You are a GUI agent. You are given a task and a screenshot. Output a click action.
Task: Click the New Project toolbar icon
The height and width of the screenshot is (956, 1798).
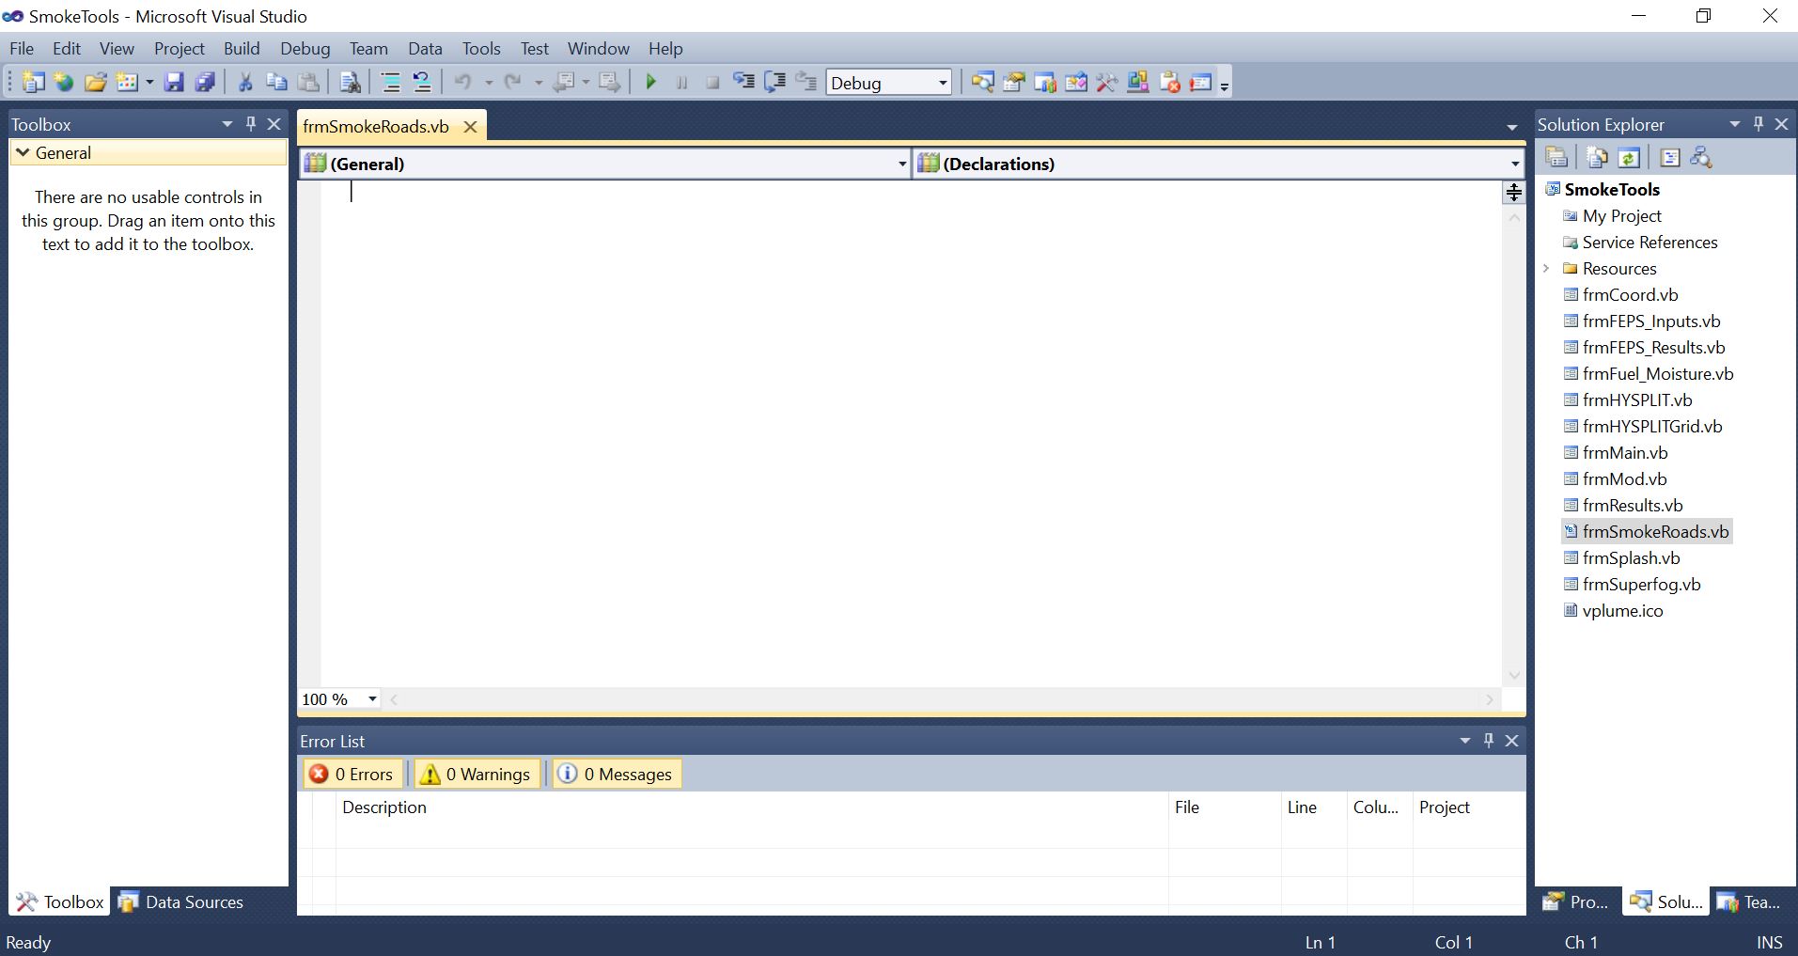(x=33, y=83)
